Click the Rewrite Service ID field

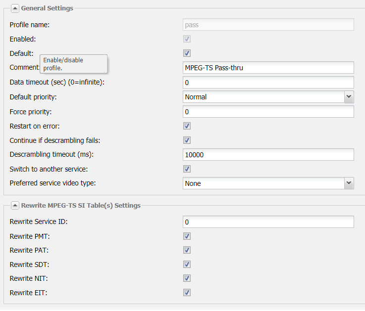268,222
